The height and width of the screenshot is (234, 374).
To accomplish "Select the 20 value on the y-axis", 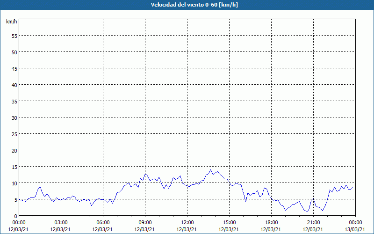I will coord(14,150).
